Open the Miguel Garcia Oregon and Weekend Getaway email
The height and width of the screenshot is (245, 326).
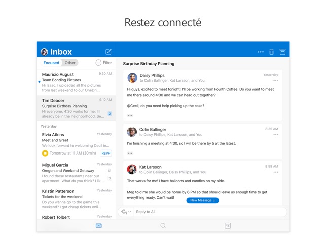(76, 173)
